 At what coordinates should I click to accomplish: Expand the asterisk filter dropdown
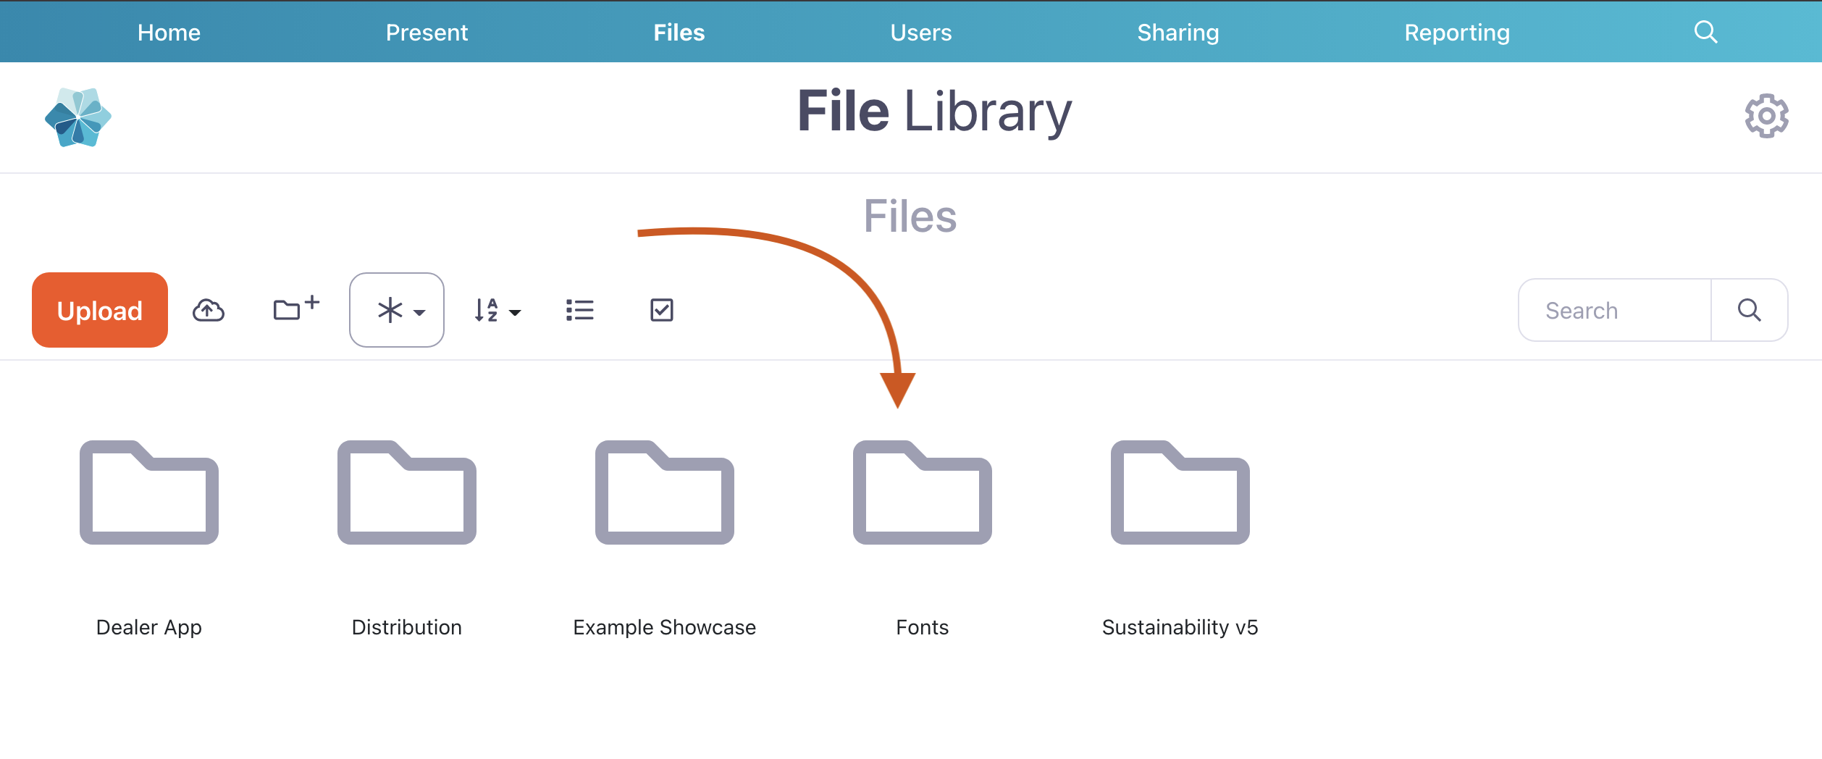(x=397, y=310)
